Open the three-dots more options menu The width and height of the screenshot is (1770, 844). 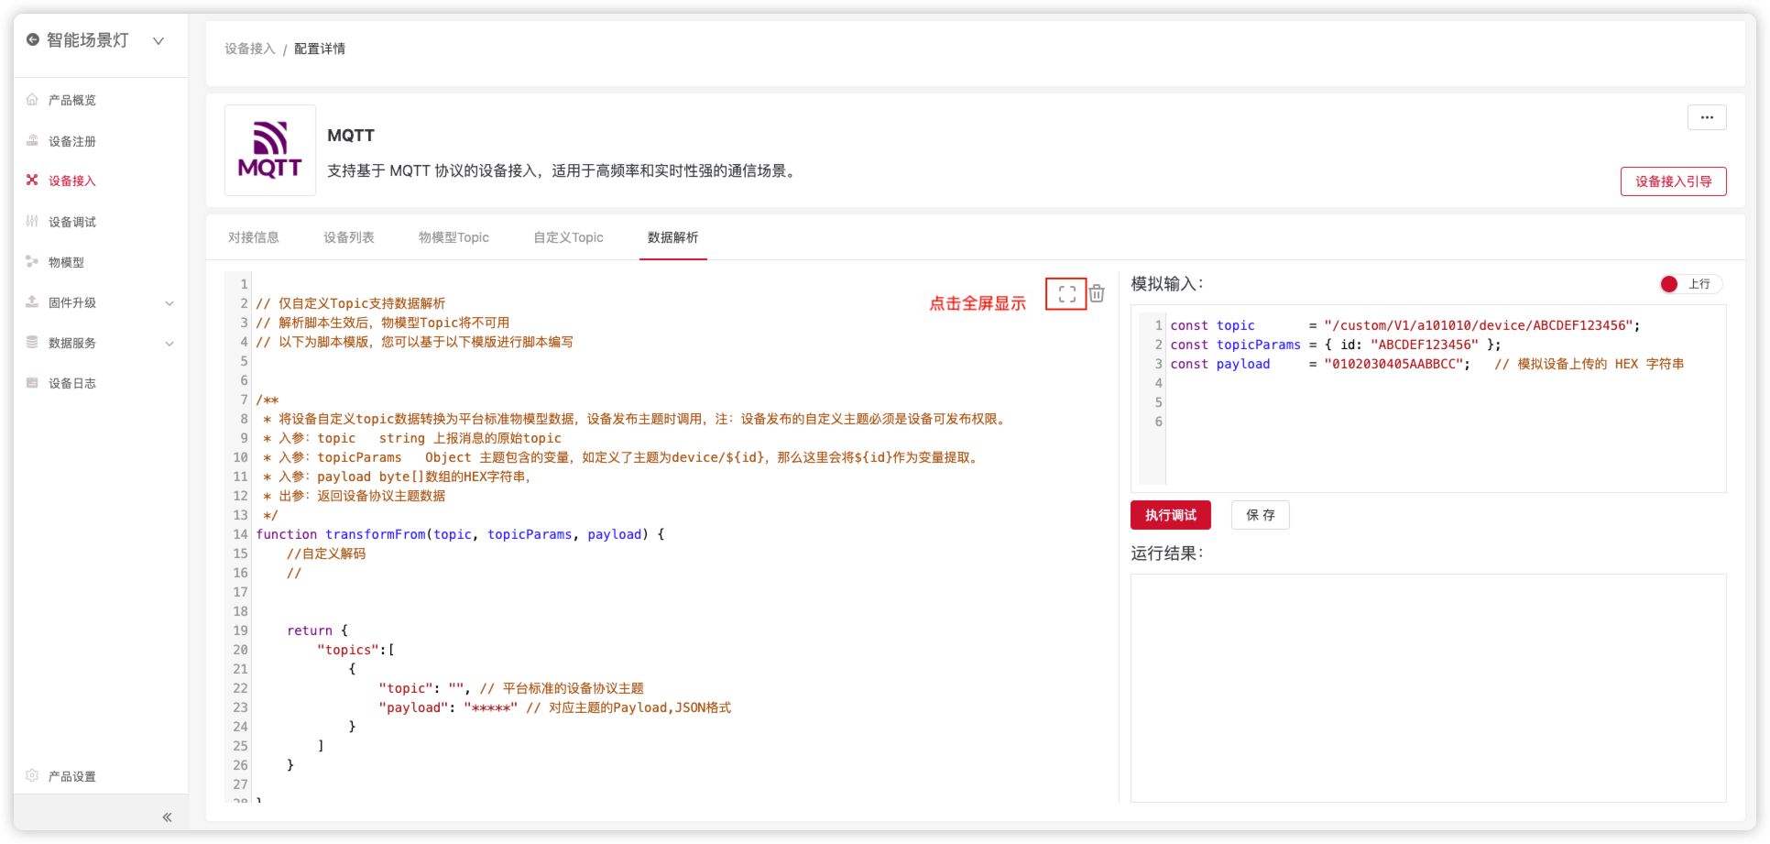(x=1706, y=117)
